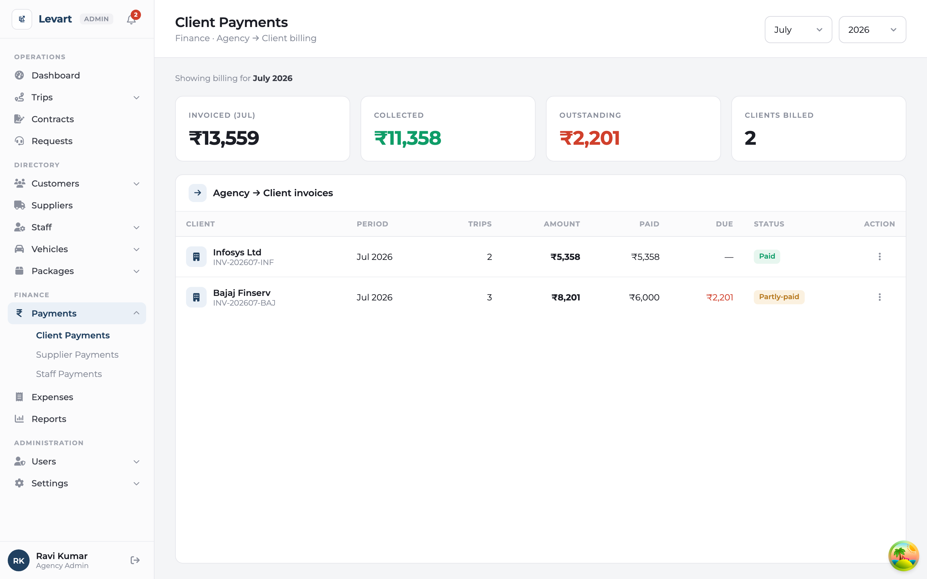The image size is (927, 579).
Task: Click the ₹2,201 due amount in table
Action: (719, 297)
